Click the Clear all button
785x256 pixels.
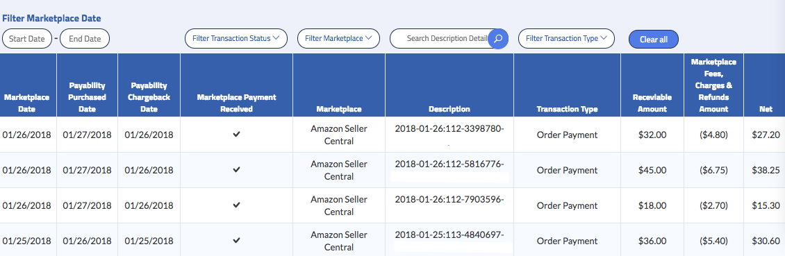click(x=653, y=40)
